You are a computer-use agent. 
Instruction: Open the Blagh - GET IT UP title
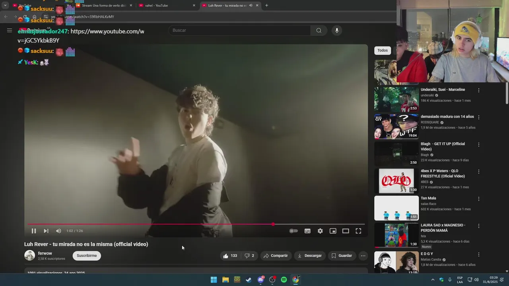[443, 147]
